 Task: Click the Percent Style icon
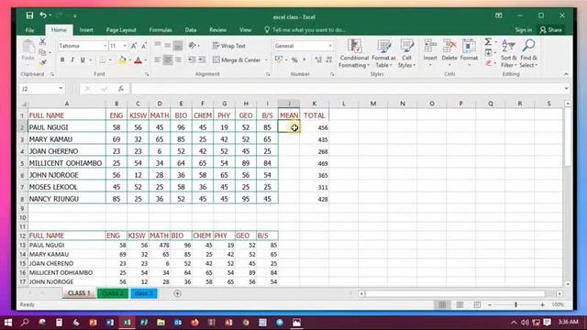coord(294,60)
